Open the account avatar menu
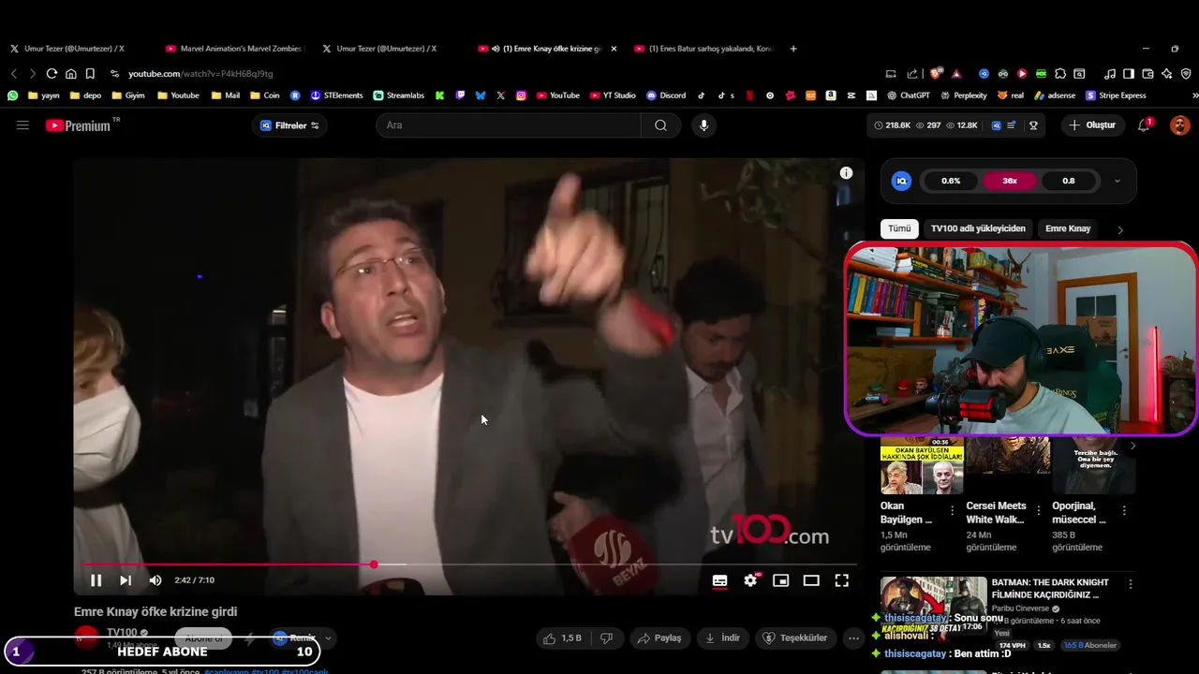The height and width of the screenshot is (674, 1199). point(1179,125)
